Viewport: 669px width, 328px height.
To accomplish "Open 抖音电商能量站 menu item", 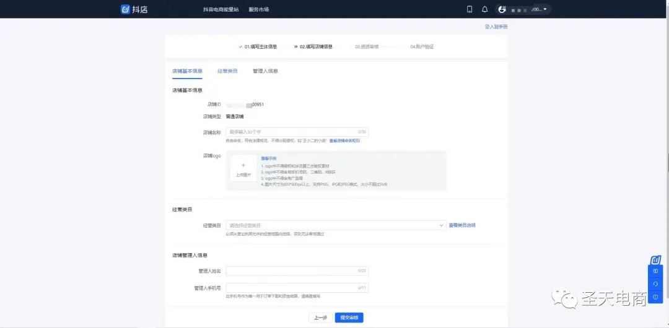I will [221, 9].
